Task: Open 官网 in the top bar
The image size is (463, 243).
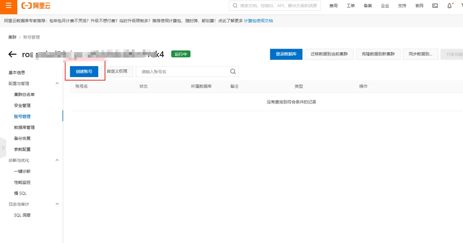Action: coord(419,6)
